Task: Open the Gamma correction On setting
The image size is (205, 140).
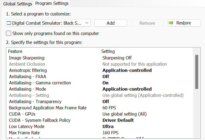Action: click(x=105, y=83)
